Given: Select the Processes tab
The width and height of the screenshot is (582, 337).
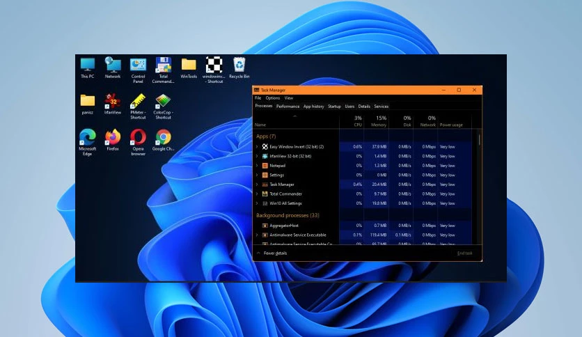Looking at the screenshot, I should (264, 106).
